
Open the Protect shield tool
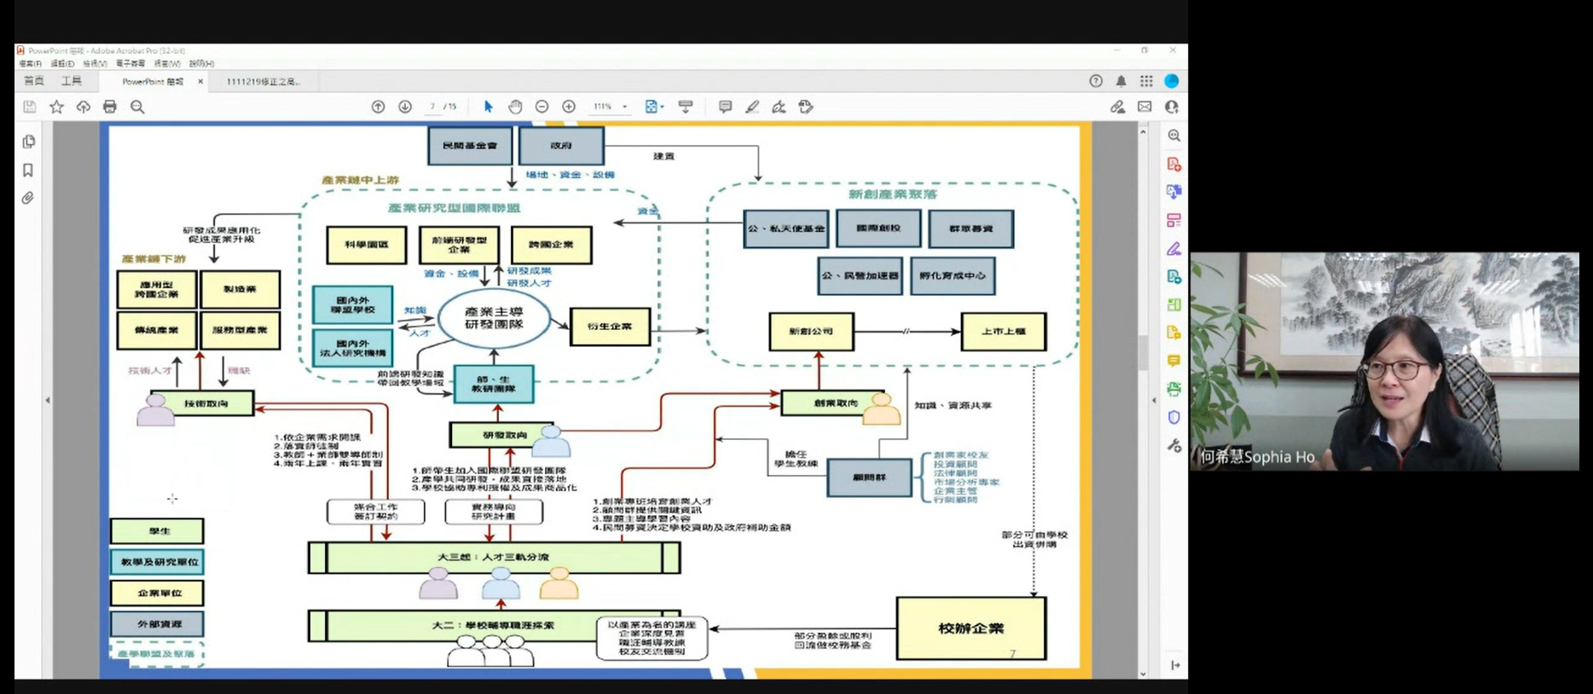click(1173, 418)
